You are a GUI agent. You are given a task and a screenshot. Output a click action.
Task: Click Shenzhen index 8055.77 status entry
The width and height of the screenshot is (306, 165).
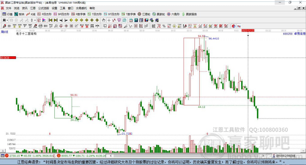(82, 156)
